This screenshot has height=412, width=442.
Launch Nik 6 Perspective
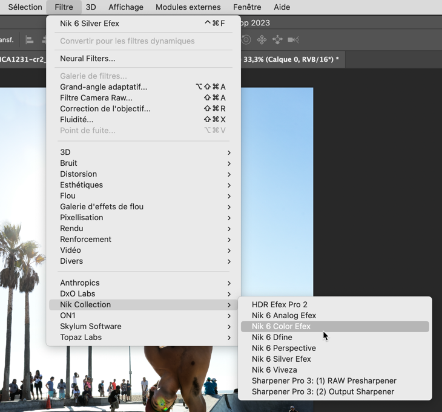tap(335, 348)
